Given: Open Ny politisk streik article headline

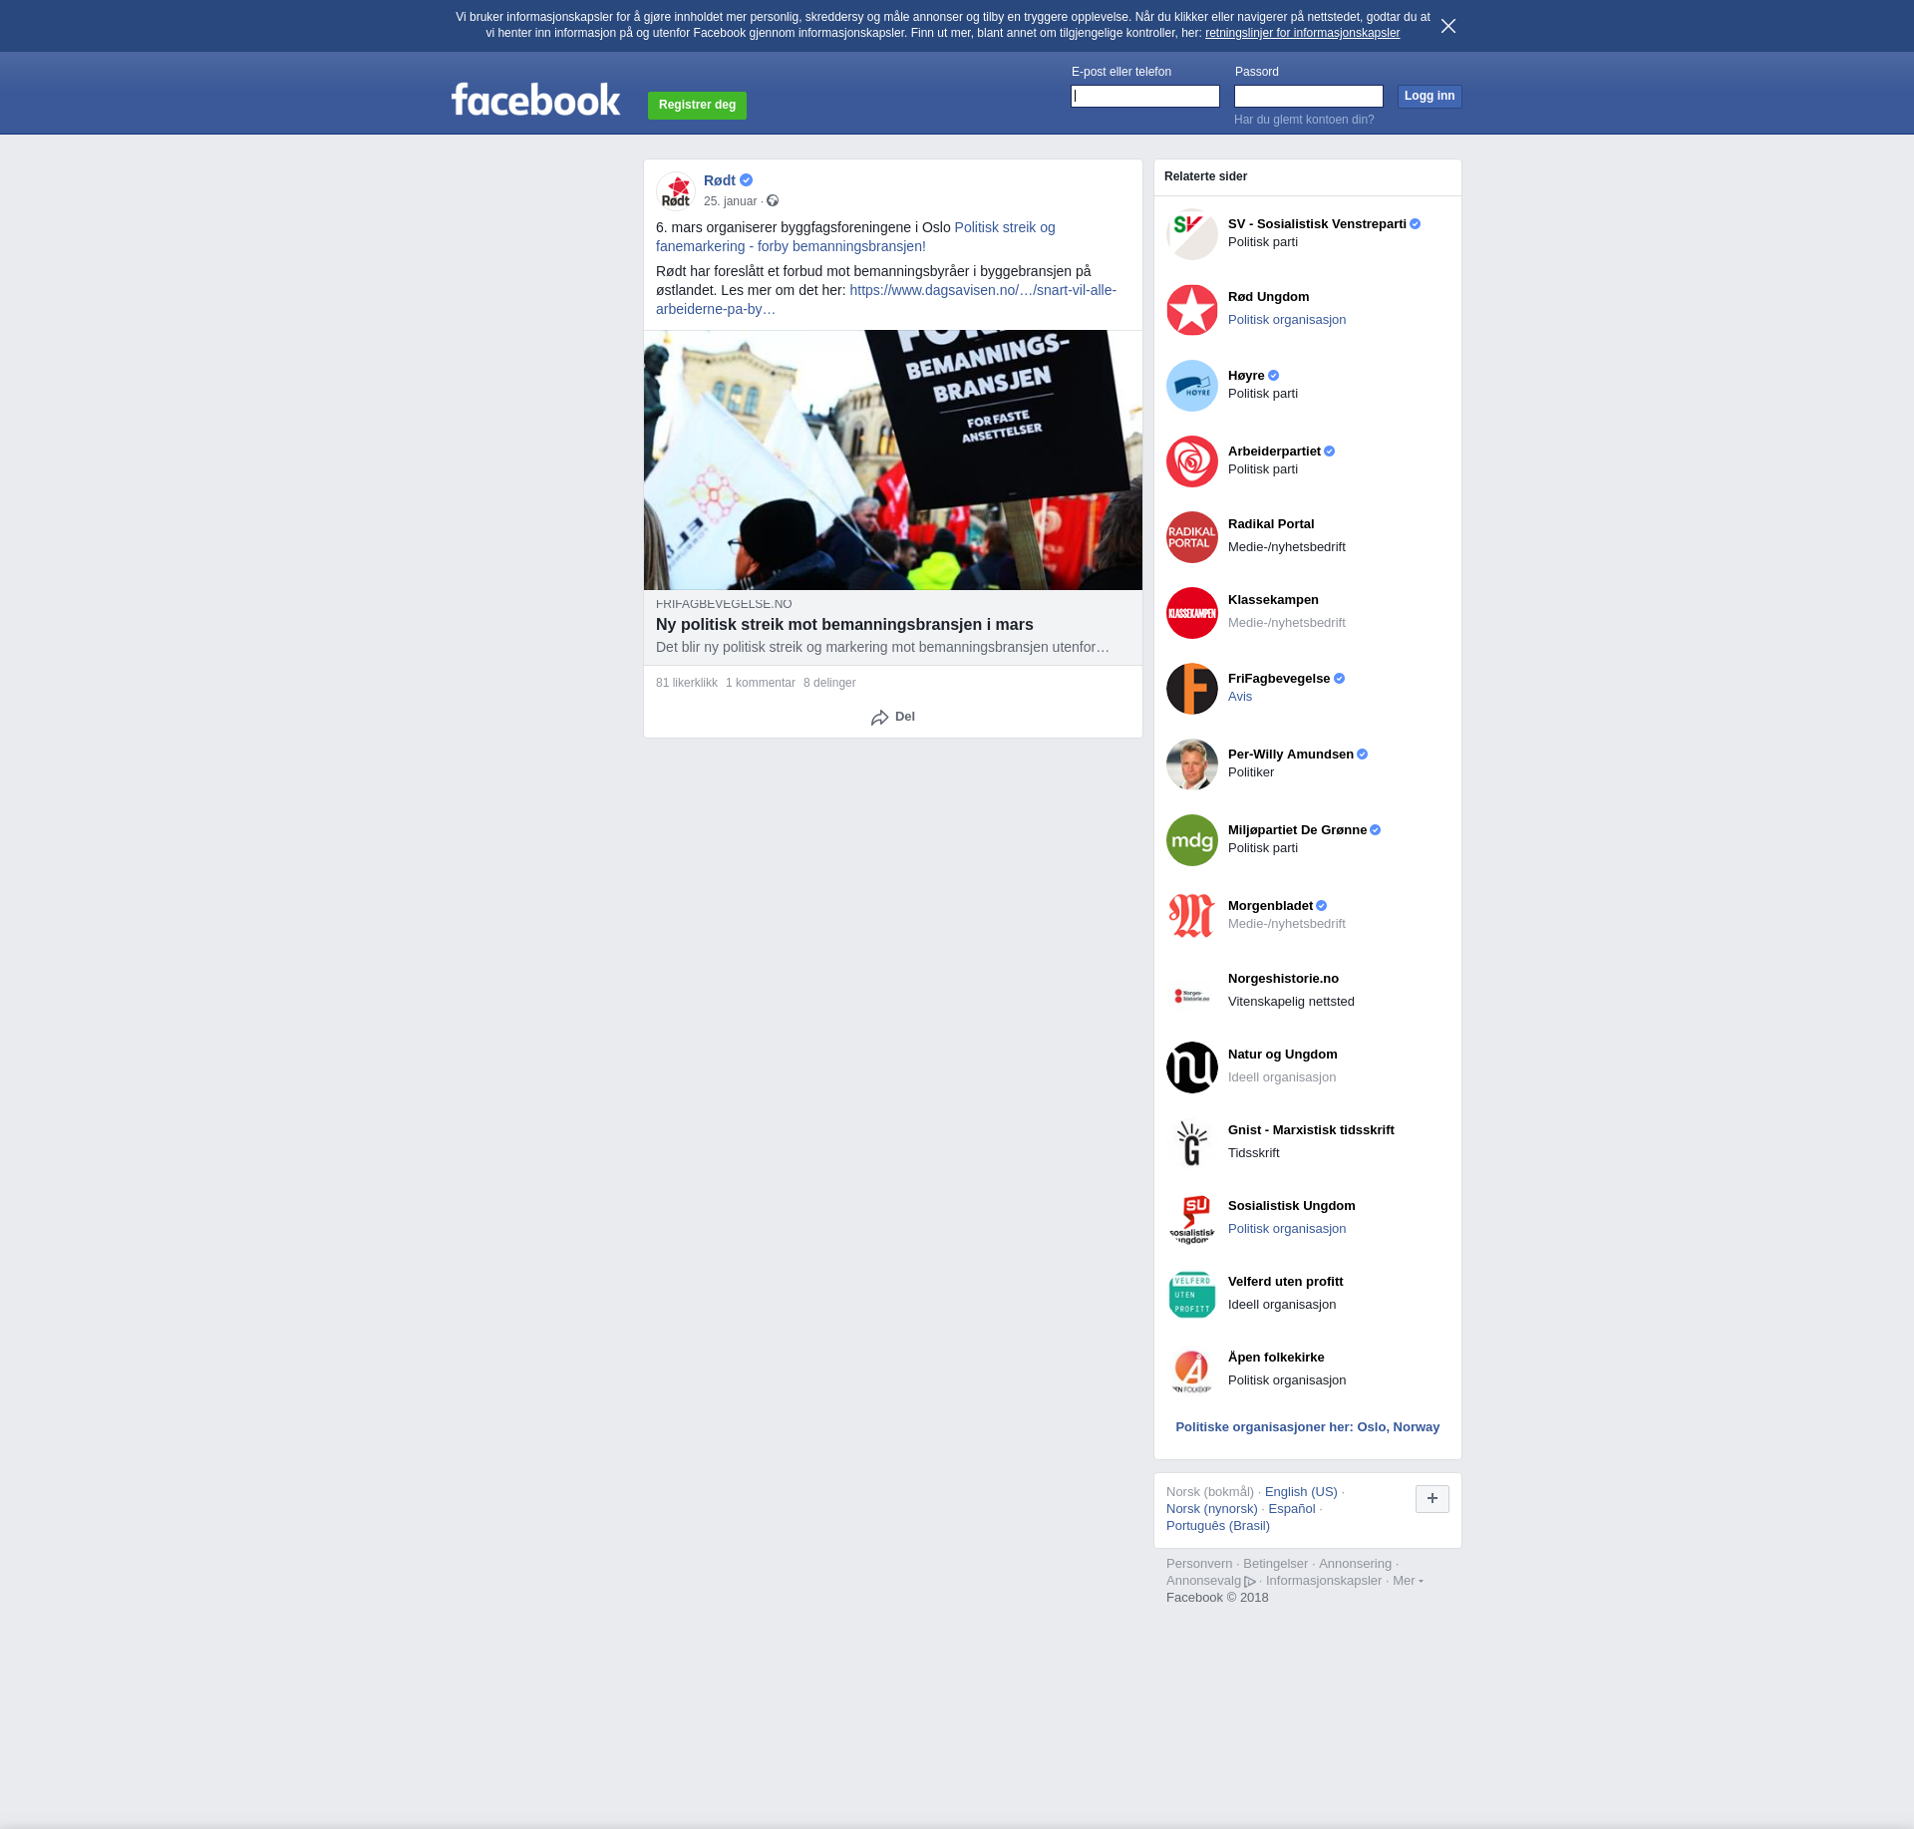Looking at the screenshot, I should pyautogui.click(x=844, y=624).
